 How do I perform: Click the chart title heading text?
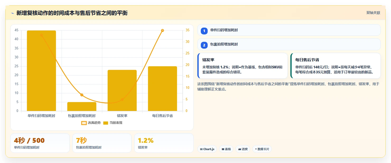72,13
